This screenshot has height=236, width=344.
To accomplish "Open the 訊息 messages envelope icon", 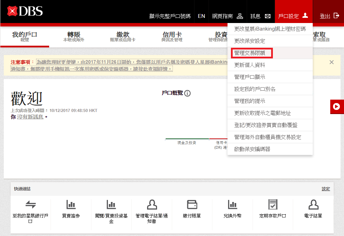I will point(268,16).
